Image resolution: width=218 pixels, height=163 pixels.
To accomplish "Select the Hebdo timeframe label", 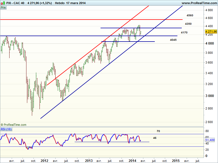I will [x=60, y=3].
